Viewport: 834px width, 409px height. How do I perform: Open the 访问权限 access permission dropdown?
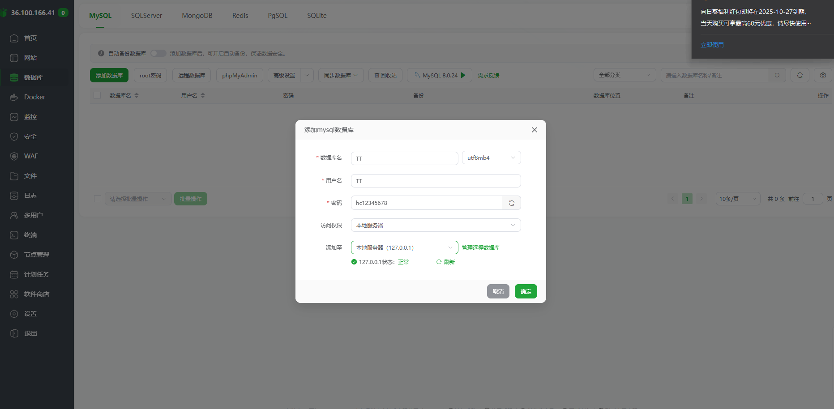pos(435,225)
